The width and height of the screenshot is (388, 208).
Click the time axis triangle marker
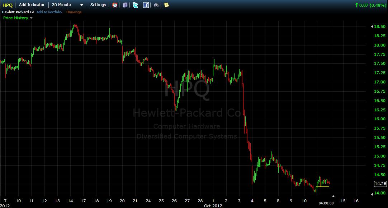tap(333, 196)
